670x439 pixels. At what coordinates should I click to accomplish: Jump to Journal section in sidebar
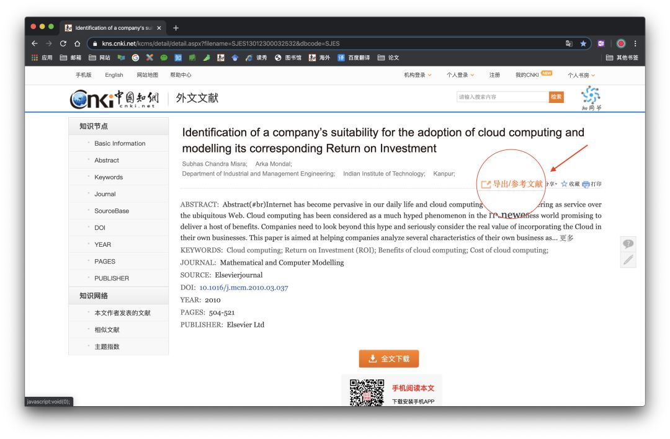pos(105,194)
